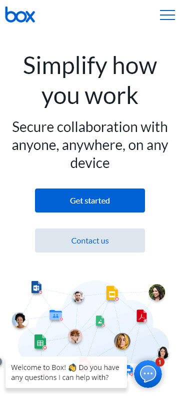Viewport: 180px width, 406px height.
Task: Click the Welcome to Box chat message
Action: pyautogui.click(x=66, y=372)
